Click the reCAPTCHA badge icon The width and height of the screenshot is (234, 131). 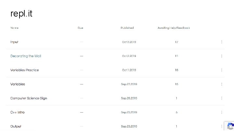pos(229,126)
